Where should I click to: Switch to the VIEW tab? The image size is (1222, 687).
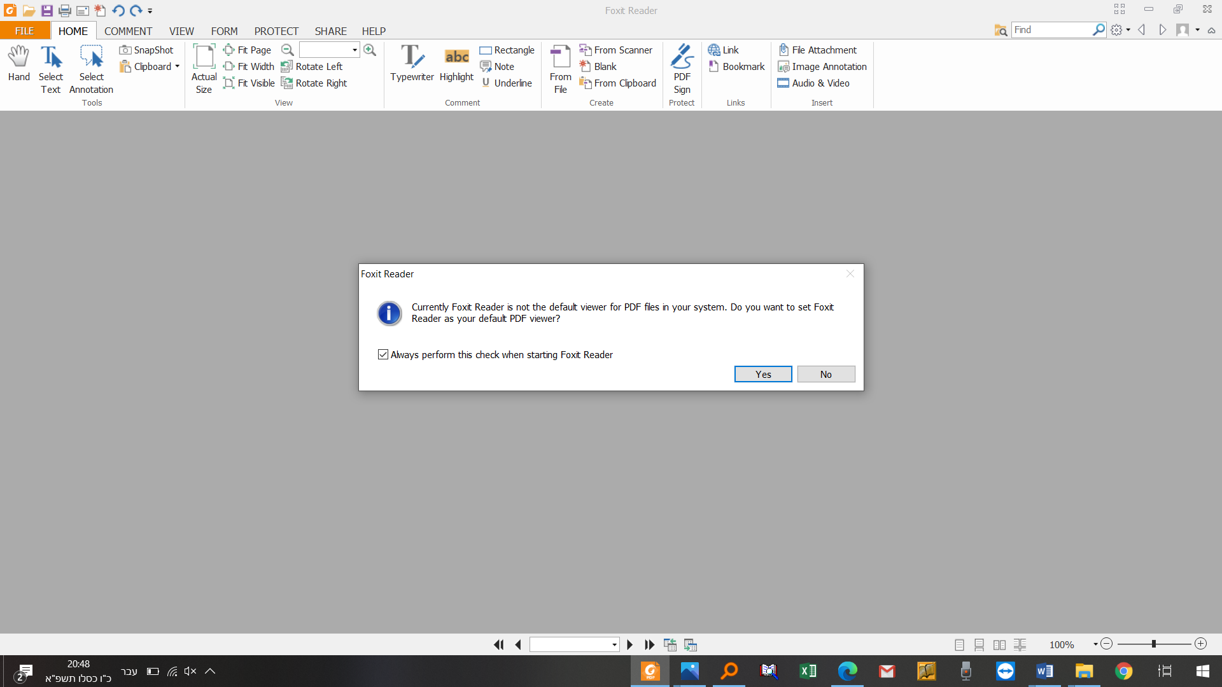(x=181, y=31)
